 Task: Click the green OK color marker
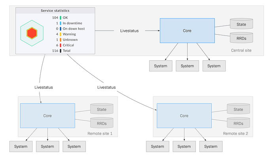(61, 18)
